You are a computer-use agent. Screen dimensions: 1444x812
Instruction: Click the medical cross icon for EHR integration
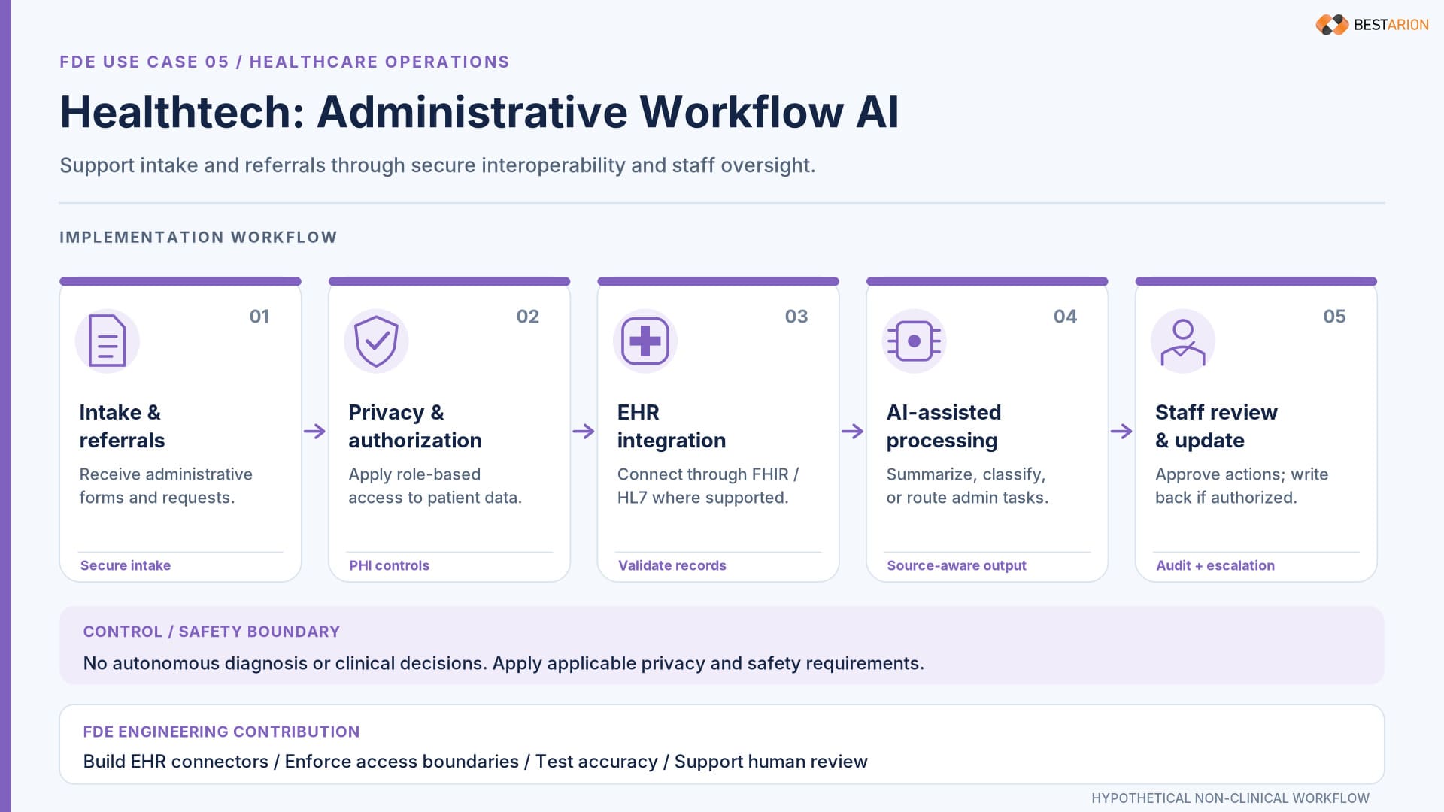click(x=645, y=341)
